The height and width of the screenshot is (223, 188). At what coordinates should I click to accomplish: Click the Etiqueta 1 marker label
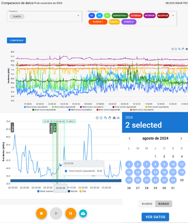click(x=51, y=128)
